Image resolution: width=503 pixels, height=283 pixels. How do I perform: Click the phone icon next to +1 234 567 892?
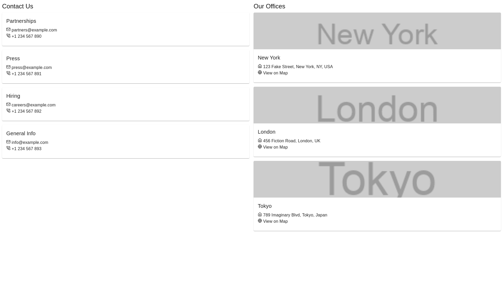(x=8, y=111)
